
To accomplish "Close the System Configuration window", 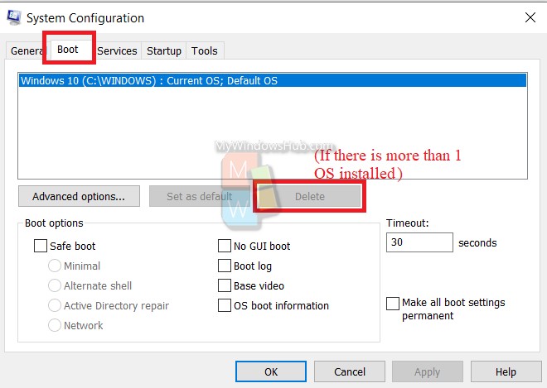I will [x=530, y=17].
